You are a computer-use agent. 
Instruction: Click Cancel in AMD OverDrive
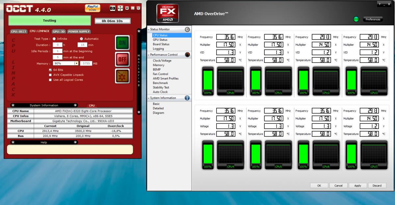pos(338,186)
